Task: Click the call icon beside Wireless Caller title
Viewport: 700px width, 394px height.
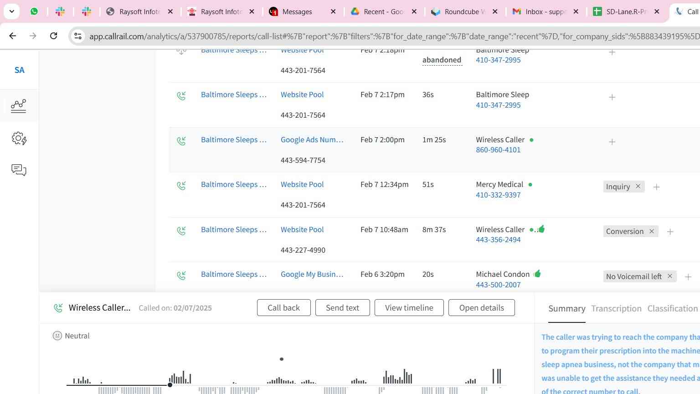Action: tap(58, 308)
